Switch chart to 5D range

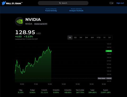point(75,38)
